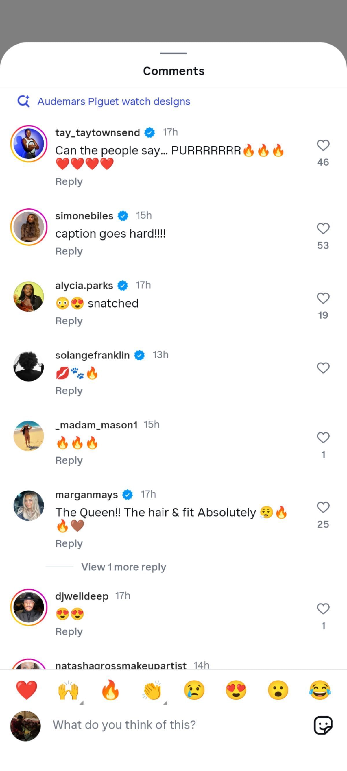Send the fire emoji quick reaction

[110, 690]
